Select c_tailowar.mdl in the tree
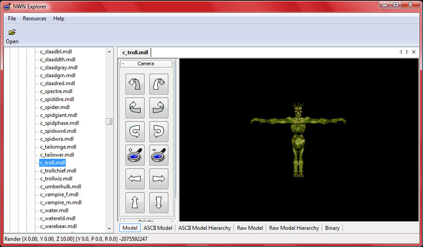The width and height of the screenshot is (423, 247). click(57, 155)
